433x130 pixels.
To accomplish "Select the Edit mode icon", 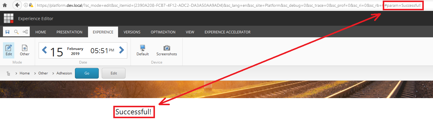I will coord(9,50).
